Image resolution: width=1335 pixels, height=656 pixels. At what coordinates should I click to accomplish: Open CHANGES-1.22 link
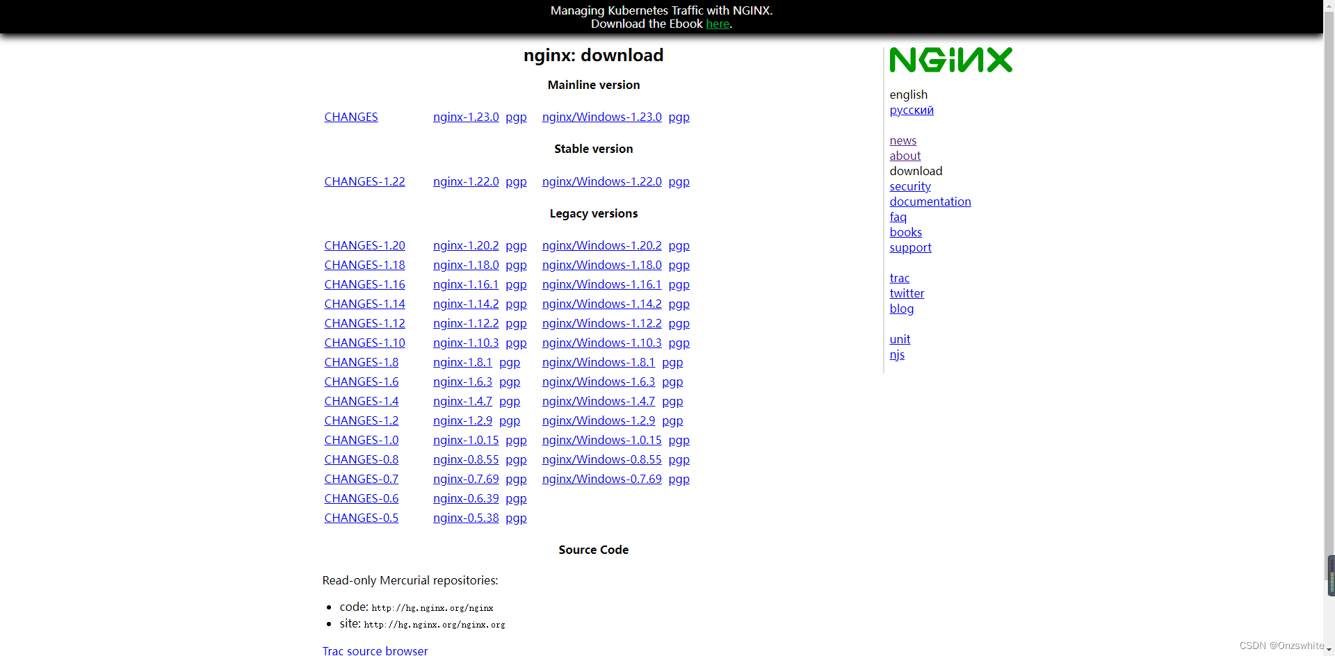364,181
